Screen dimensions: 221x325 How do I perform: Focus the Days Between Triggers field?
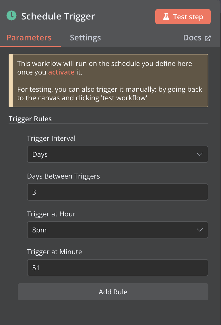[x=117, y=192]
